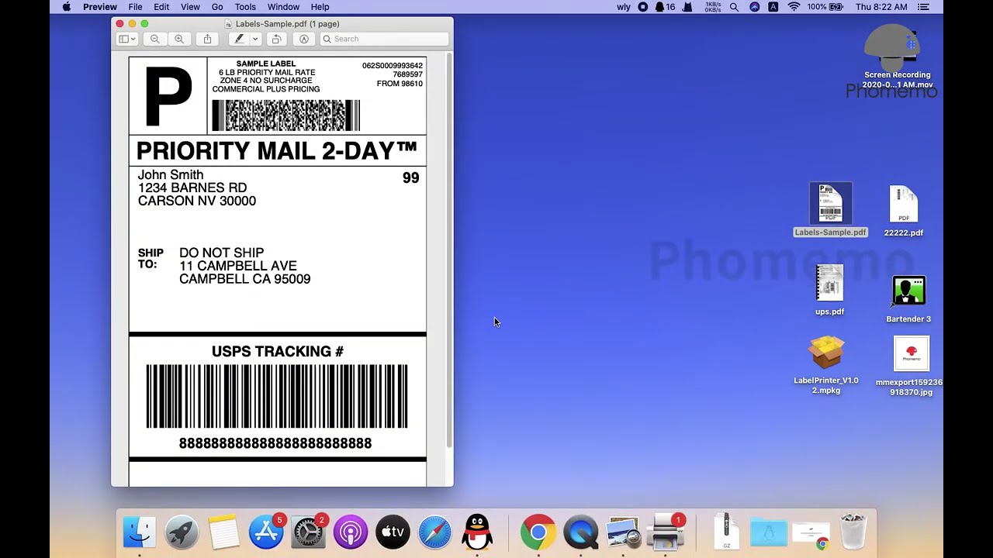Click 'PRIORITY MAIL 2-DAY' heading in the PDF
Image resolution: width=993 pixels, height=558 pixels.
(277, 150)
